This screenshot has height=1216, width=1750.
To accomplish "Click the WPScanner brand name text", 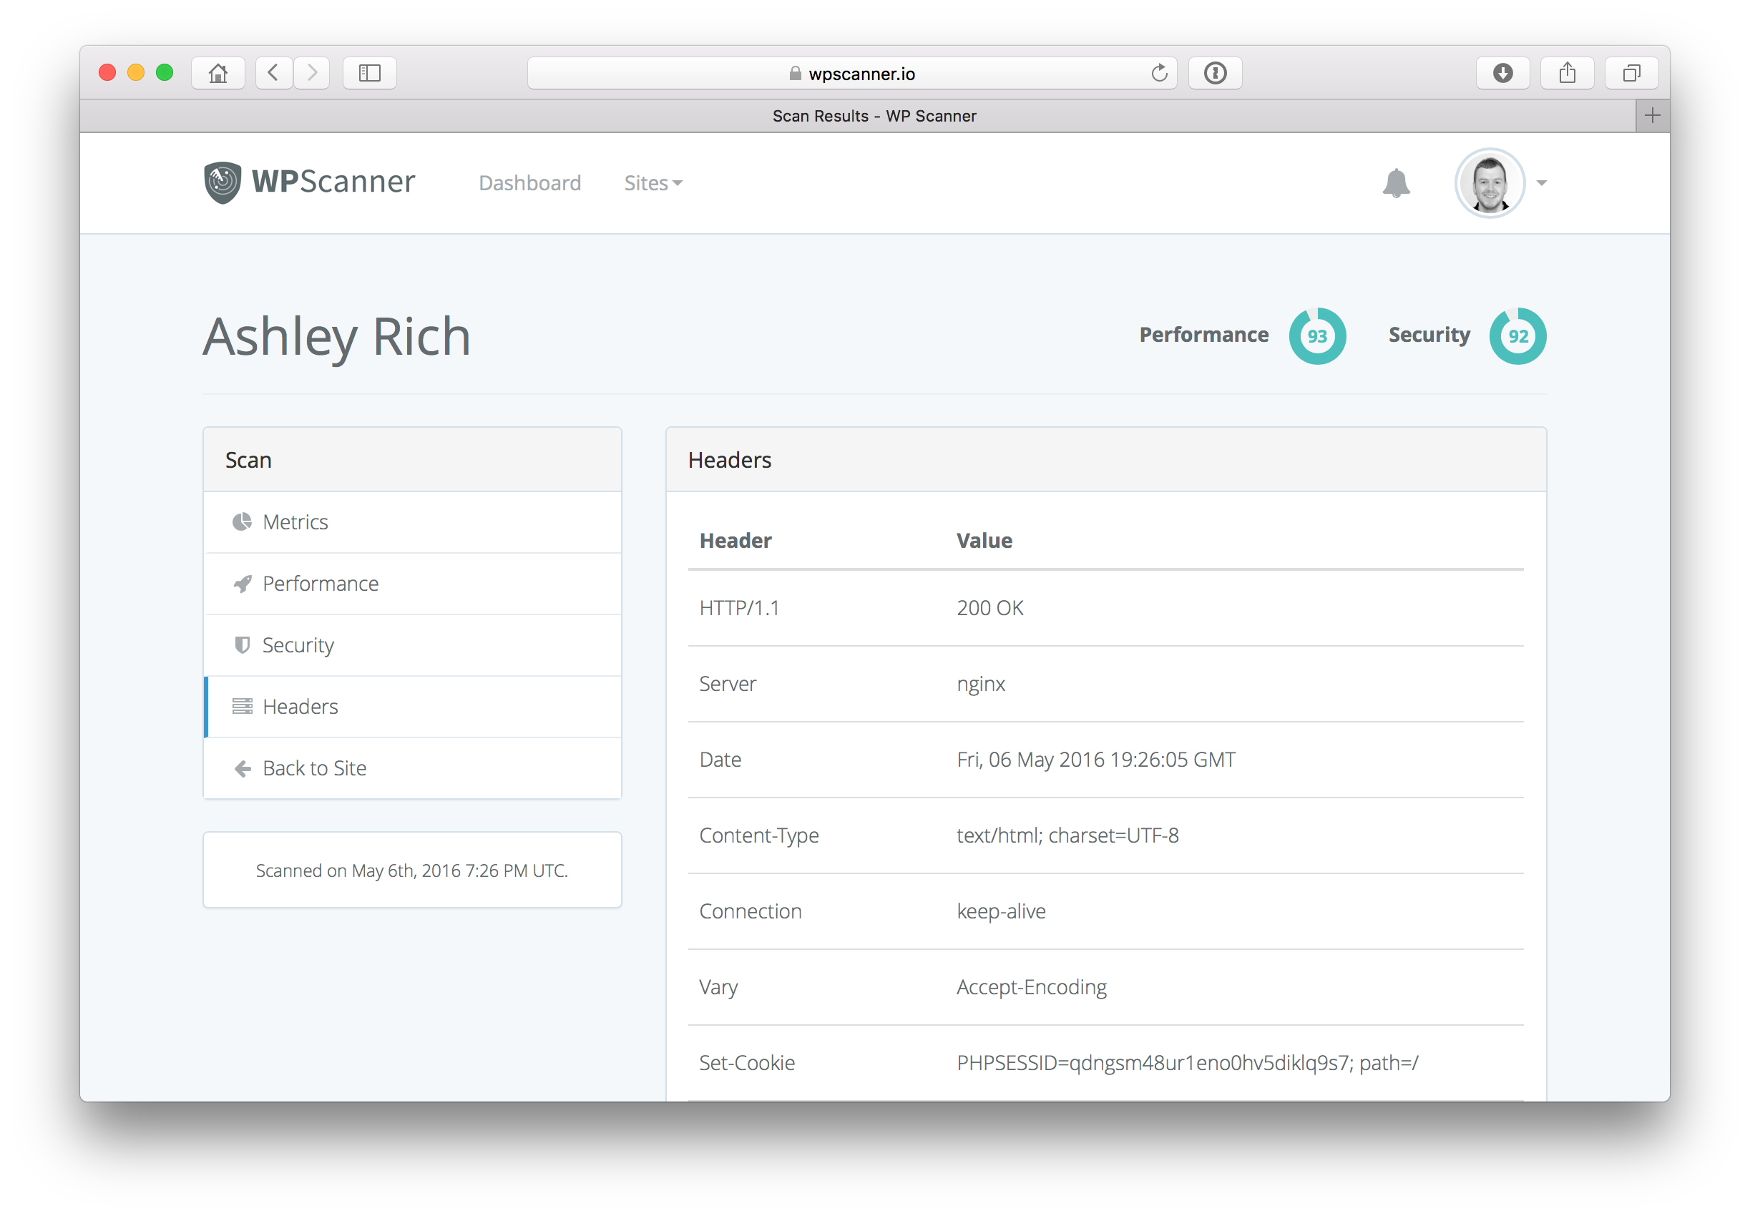I will tap(333, 182).
